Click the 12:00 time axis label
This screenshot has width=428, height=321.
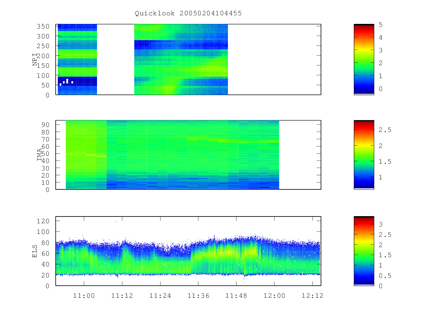[274, 295]
